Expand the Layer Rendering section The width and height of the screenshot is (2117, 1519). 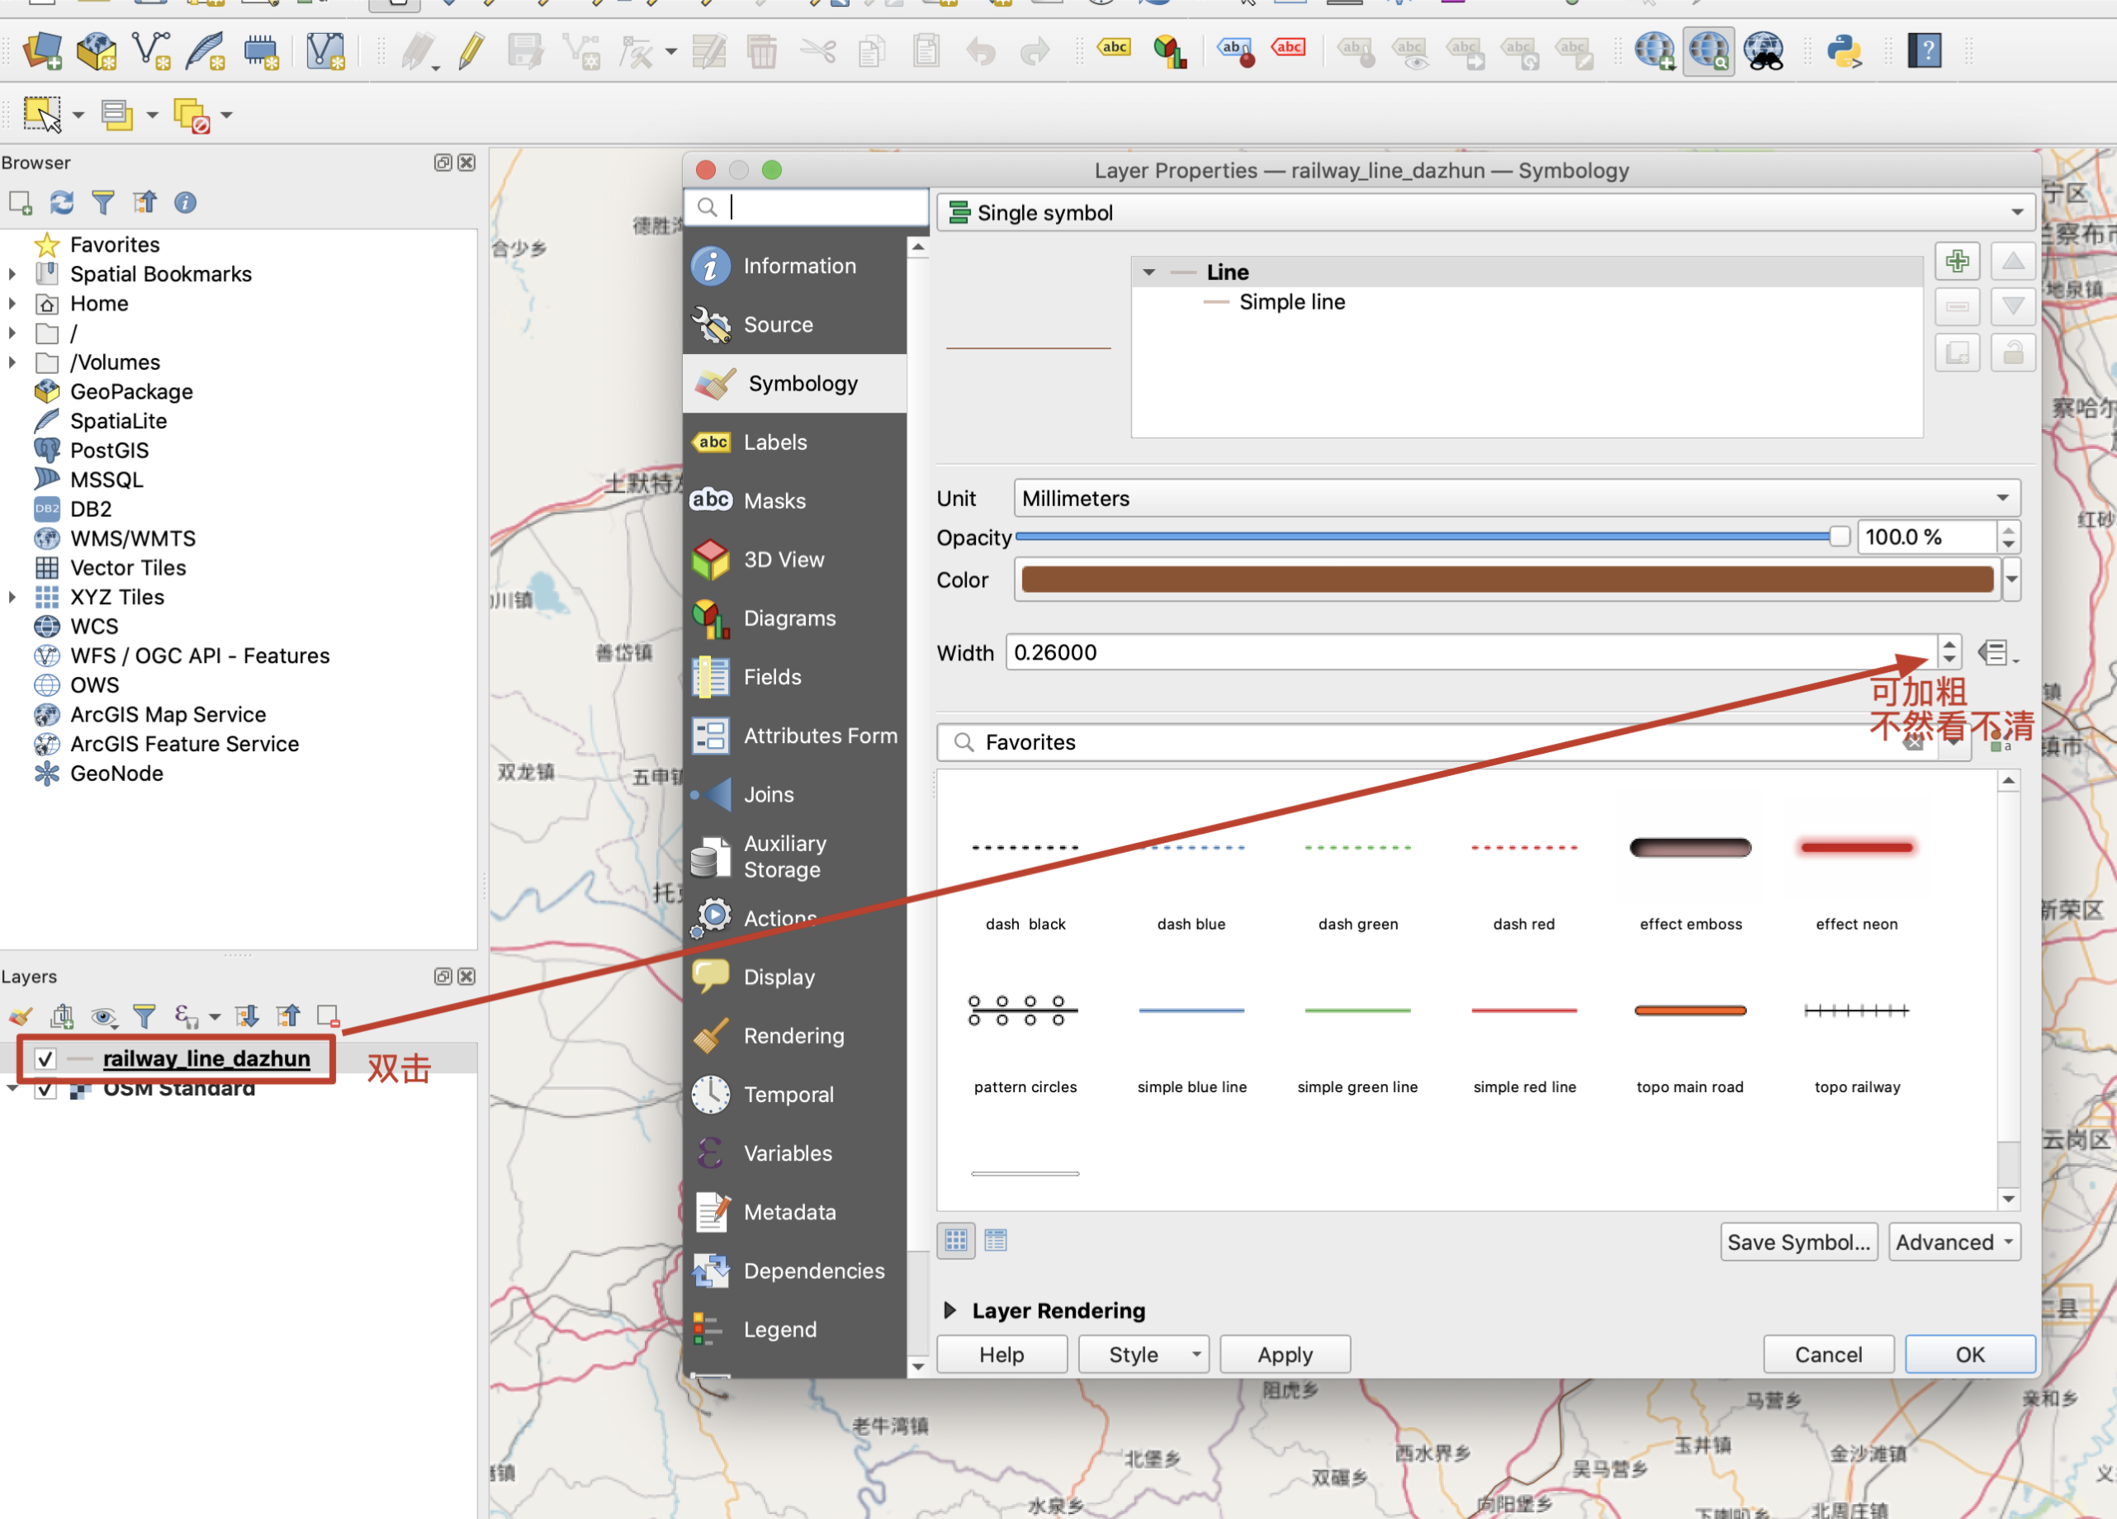point(952,1310)
